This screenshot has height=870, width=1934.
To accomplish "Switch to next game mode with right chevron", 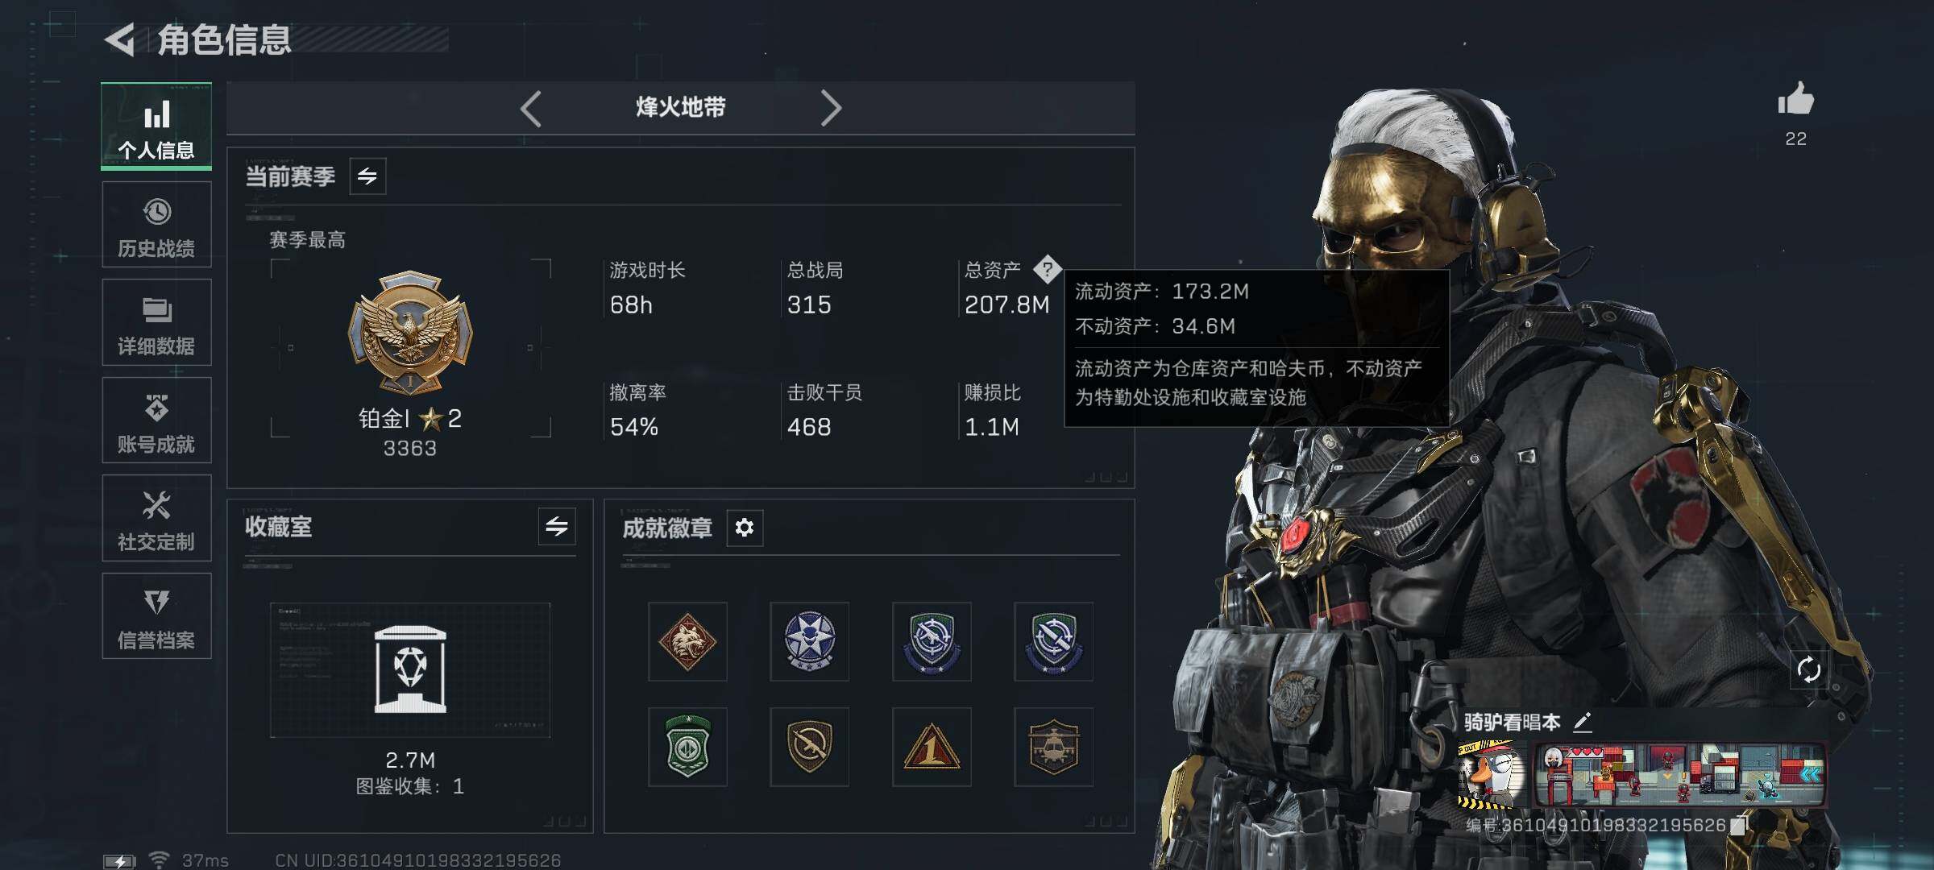I will (831, 108).
